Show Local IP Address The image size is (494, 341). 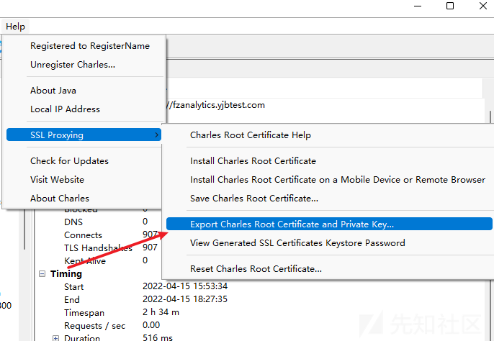pos(65,109)
